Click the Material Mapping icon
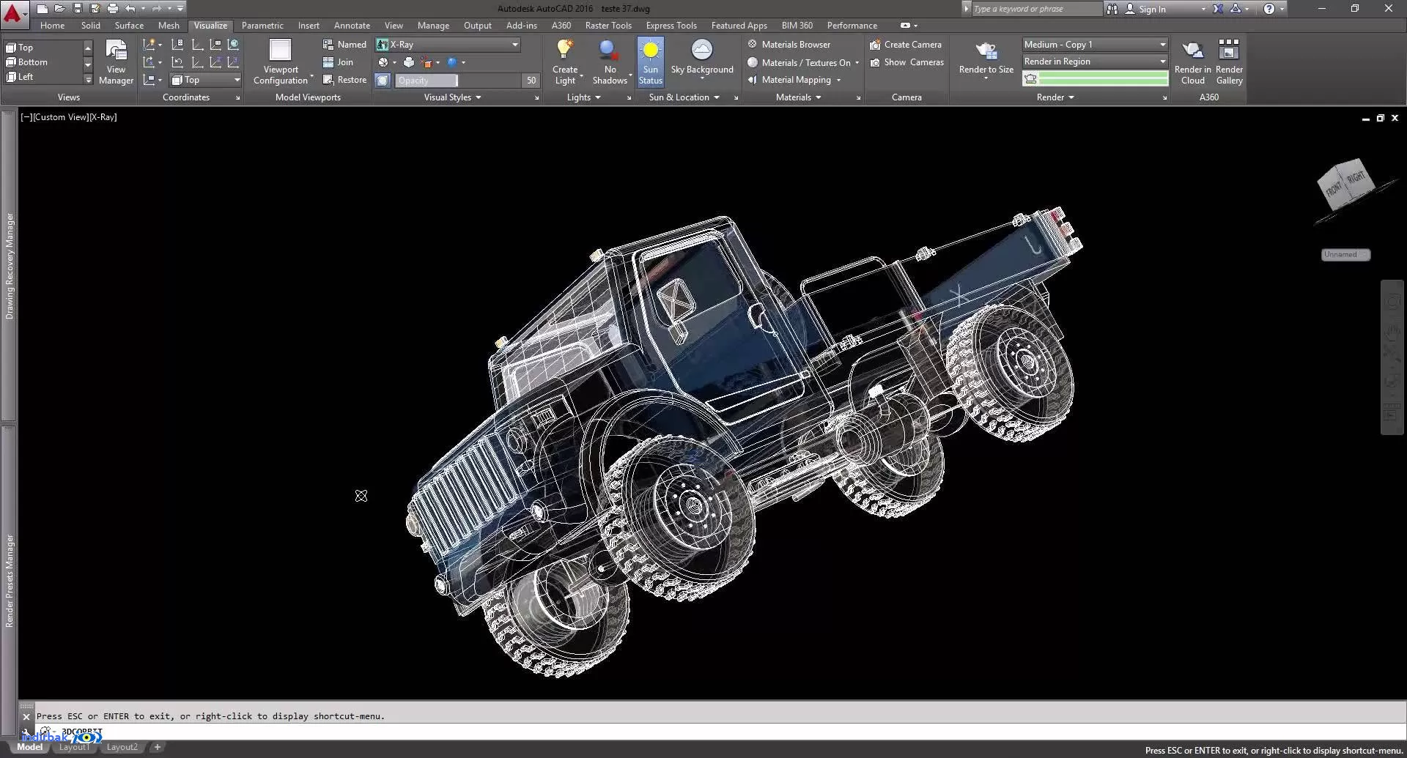Image resolution: width=1407 pixels, height=758 pixels. tap(753, 80)
